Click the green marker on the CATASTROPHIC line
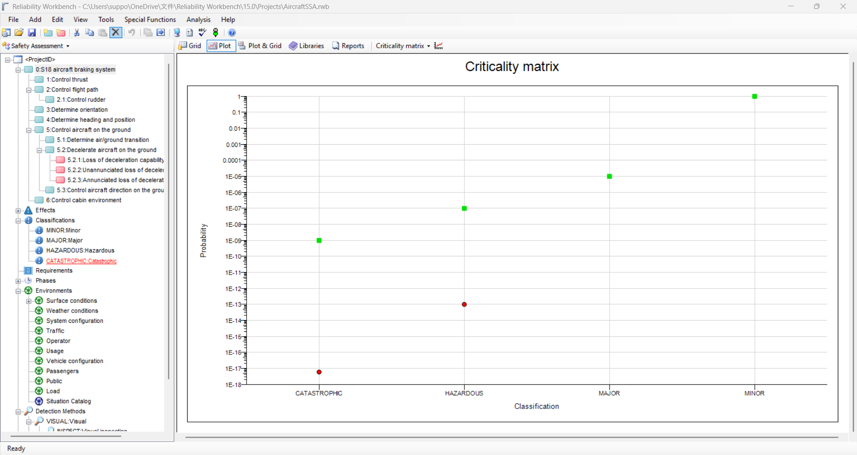857x455 pixels. pos(319,241)
